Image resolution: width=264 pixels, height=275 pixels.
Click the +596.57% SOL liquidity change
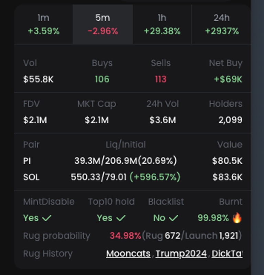[155, 177]
